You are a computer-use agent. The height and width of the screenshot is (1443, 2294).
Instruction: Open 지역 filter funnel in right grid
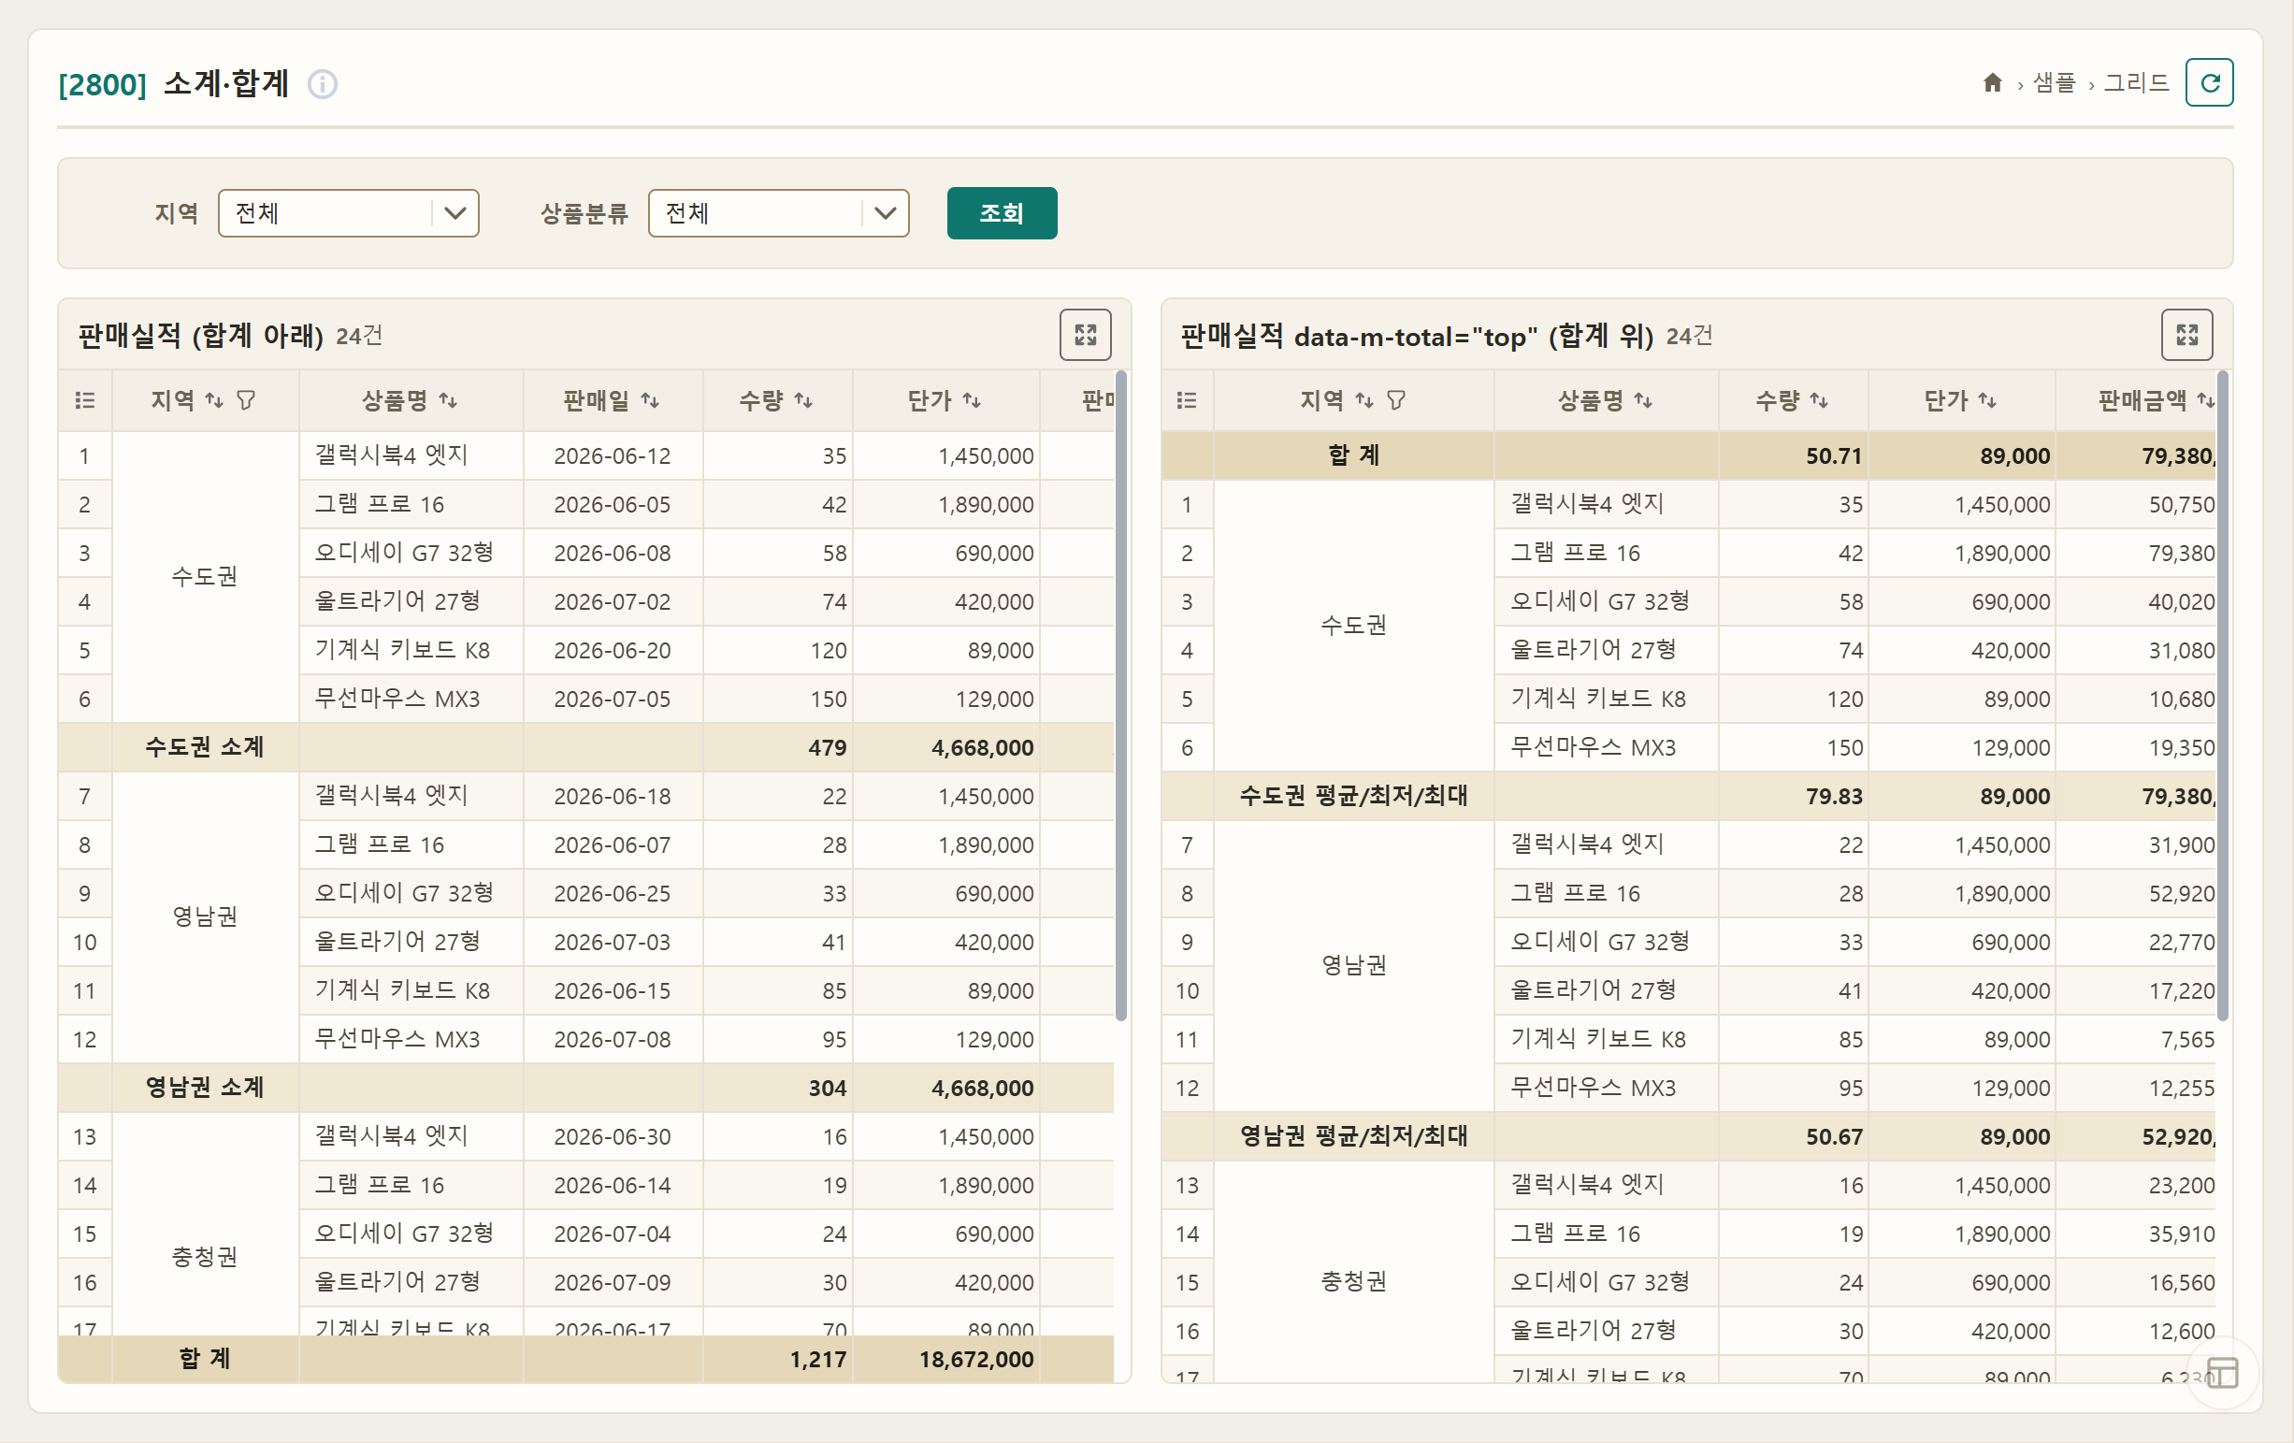1395,400
